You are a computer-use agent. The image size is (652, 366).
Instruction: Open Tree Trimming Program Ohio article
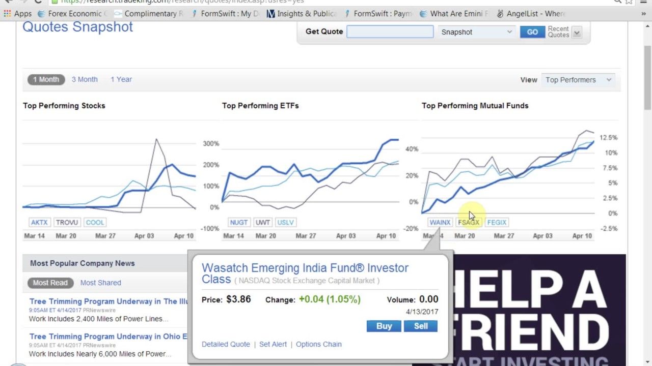click(108, 336)
